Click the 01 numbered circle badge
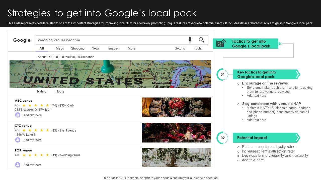Screen dimensions: 321x180 [x=222, y=74]
